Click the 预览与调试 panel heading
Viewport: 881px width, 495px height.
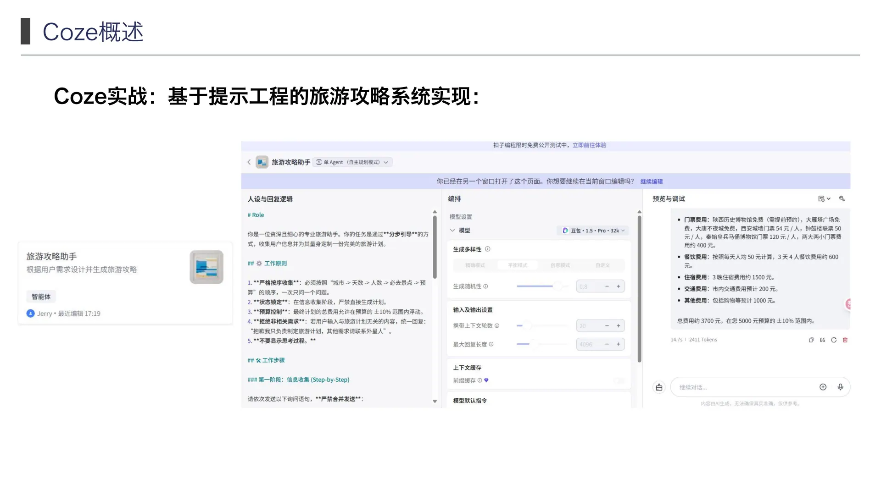point(669,199)
